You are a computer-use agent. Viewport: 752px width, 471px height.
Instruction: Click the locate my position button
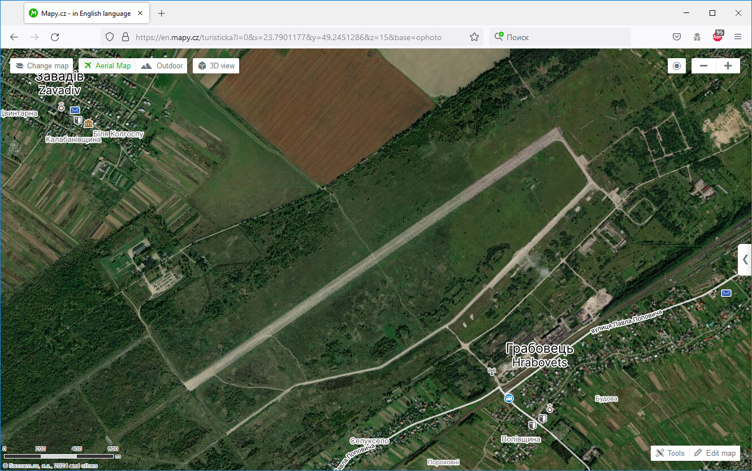click(x=676, y=66)
